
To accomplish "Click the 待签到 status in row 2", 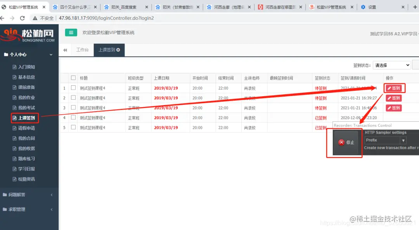I will (321, 98).
